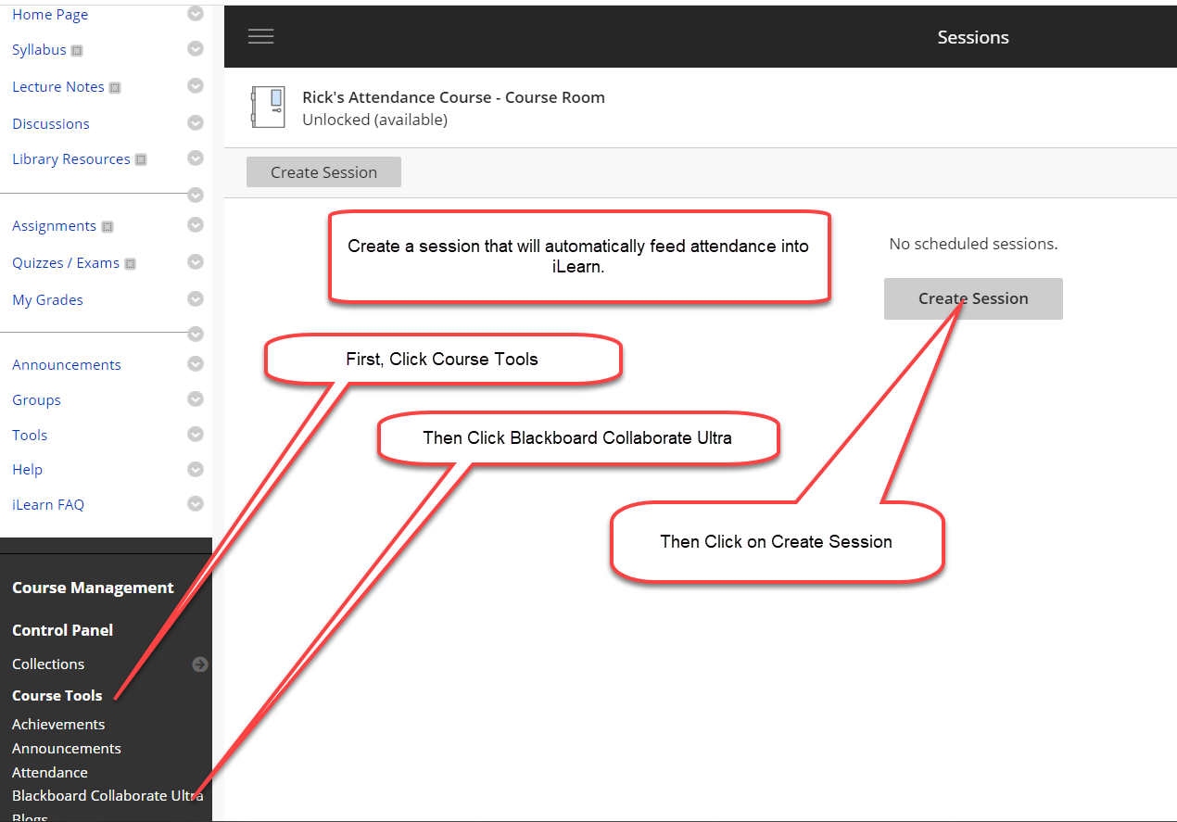This screenshot has width=1177, height=822.
Task: Expand Course Tools in Control Panel
Action: click(57, 696)
